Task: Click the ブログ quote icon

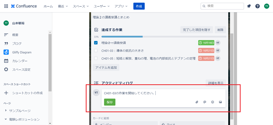Action: 6,43
